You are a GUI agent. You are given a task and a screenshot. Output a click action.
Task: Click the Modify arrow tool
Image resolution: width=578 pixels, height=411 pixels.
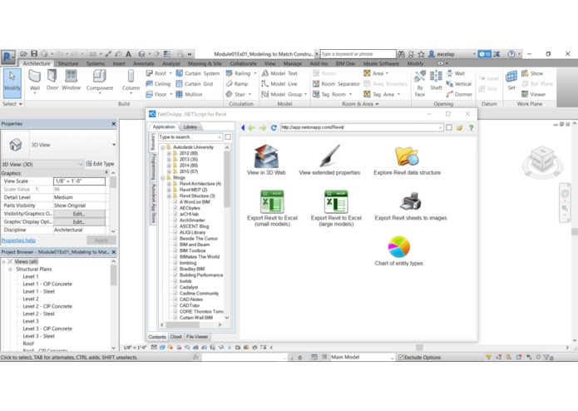12,82
